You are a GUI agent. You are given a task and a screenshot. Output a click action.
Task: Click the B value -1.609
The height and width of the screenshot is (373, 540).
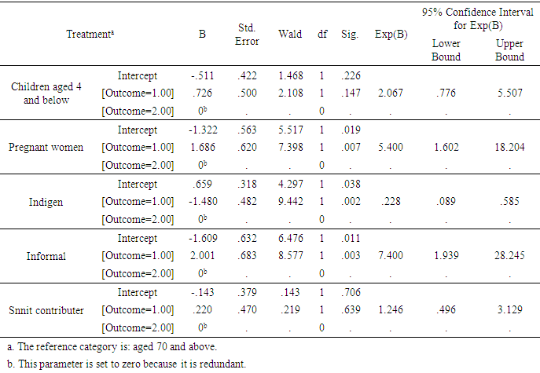(x=202, y=238)
